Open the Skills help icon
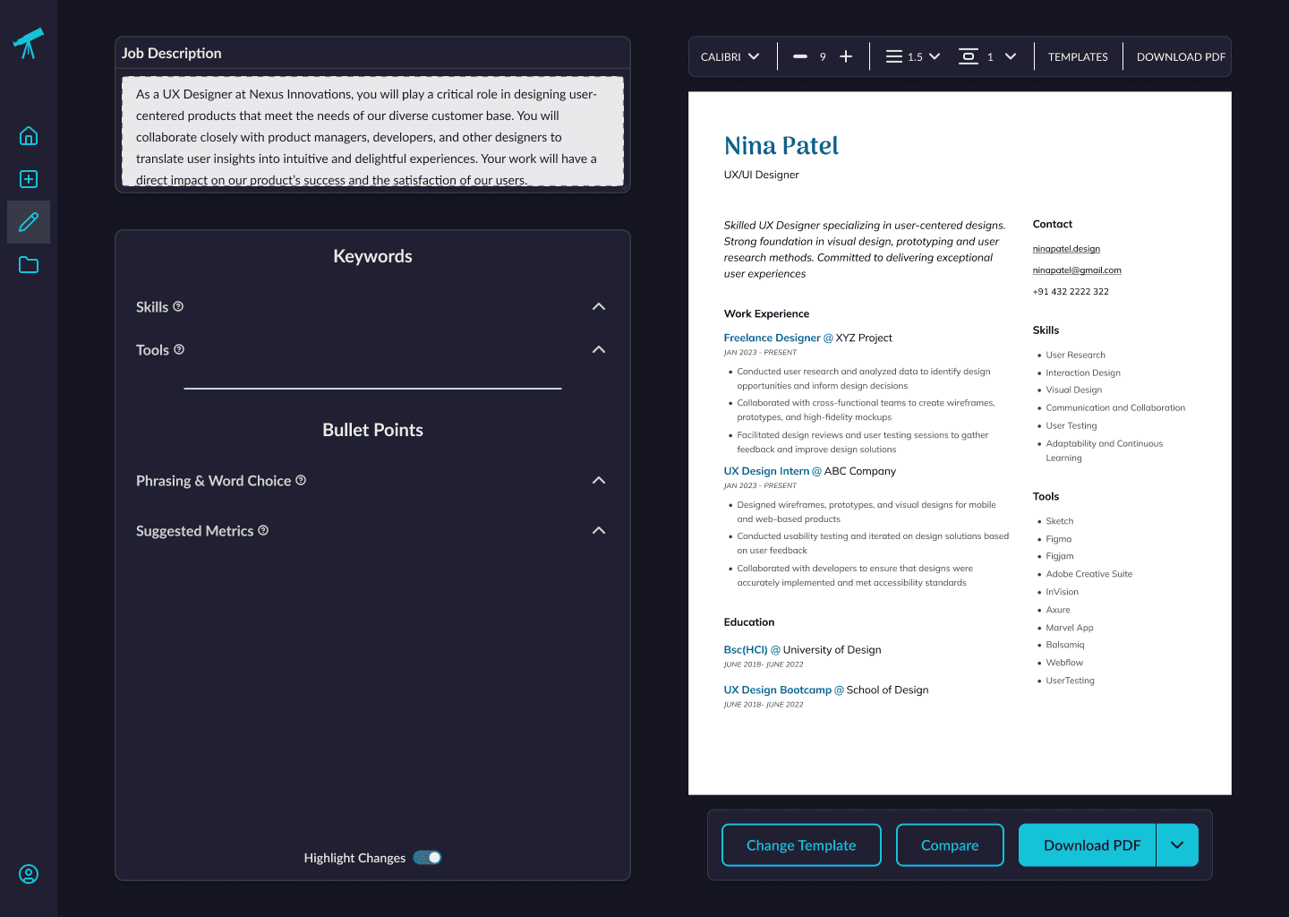Screen dimensions: 1289x917 [x=178, y=306]
